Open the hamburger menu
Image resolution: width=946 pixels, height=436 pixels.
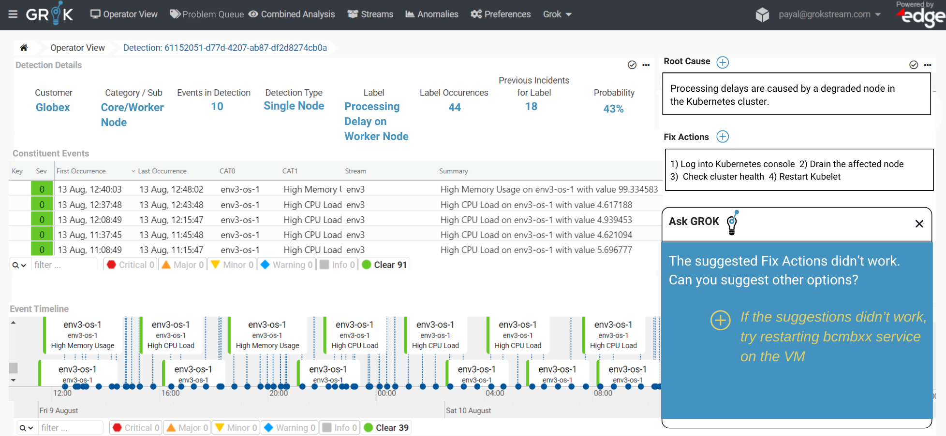(13, 14)
